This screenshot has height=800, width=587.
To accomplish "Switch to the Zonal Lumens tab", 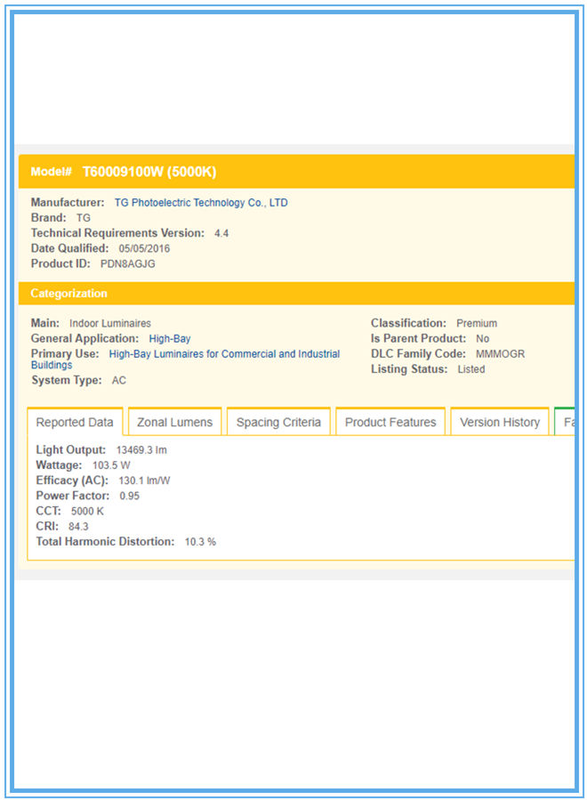I will pos(174,422).
